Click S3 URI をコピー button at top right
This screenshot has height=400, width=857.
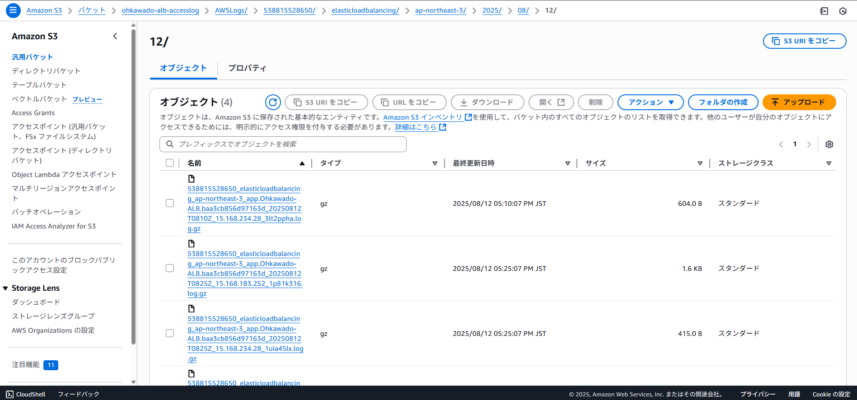tap(805, 41)
